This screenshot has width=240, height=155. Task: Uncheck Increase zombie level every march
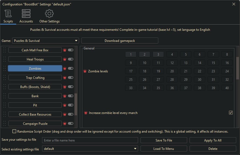coord(231,113)
